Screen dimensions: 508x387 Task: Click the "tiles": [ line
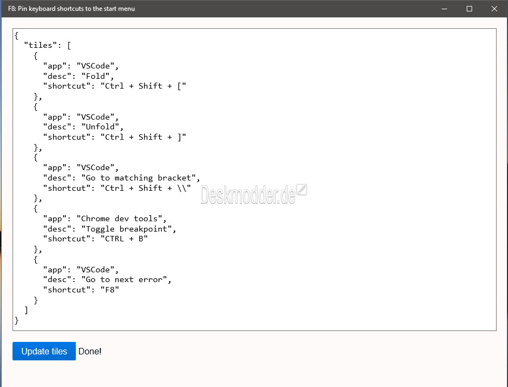(47, 45)
